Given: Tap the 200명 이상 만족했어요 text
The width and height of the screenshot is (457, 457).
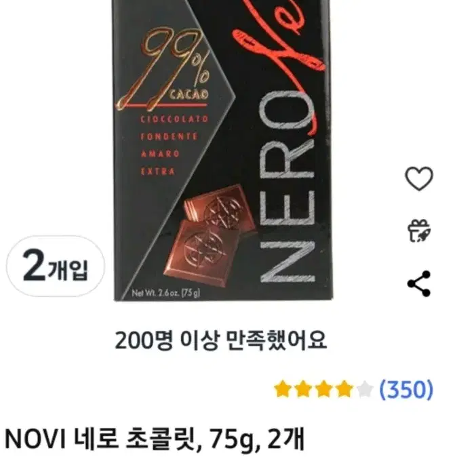Looking at the screenshot, I should coord(220,340).
